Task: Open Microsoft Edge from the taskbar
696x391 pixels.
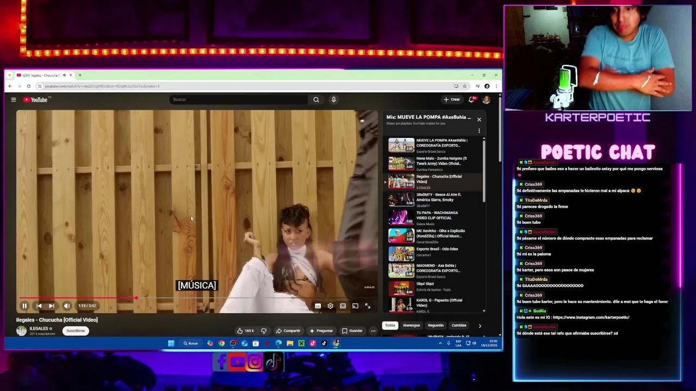Action: (278, 343)
